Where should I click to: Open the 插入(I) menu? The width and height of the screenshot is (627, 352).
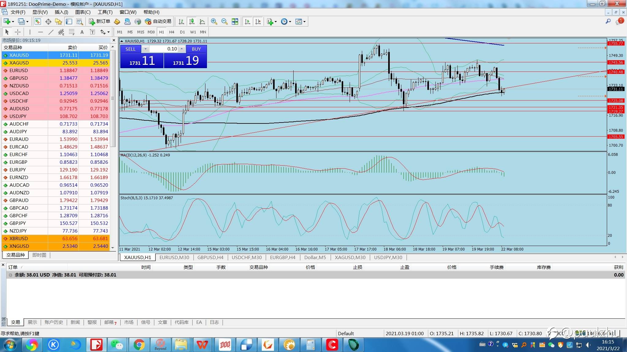point(61,12)
